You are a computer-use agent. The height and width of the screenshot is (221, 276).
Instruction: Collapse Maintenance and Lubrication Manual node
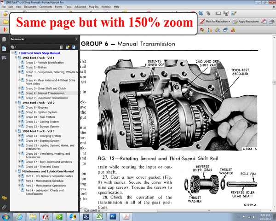(16, 171)
